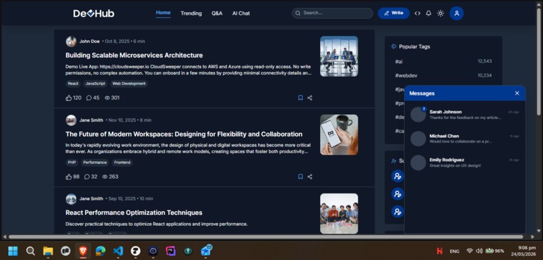The width and height of the screenshot is (543, 260).
Task: Open article Building Scalable Microservices Architecture
Action: click(x=134, y=55)
